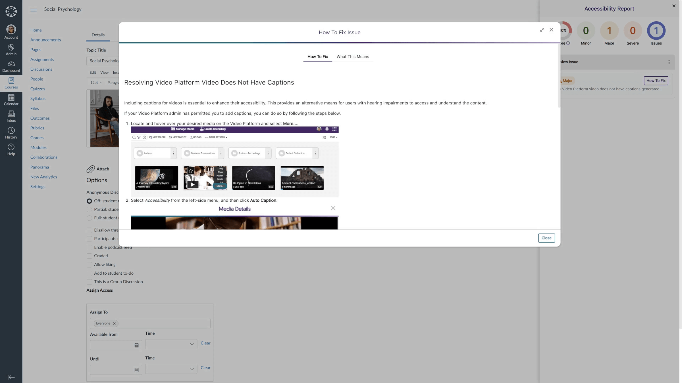
Task: Enable the podcast feed checkbox
Action: [89, 247]
